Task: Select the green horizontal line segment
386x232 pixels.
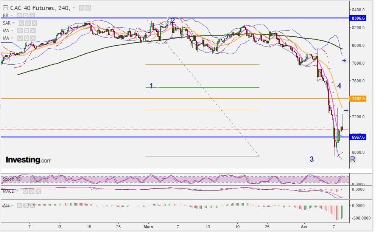Action: point(202,88)
